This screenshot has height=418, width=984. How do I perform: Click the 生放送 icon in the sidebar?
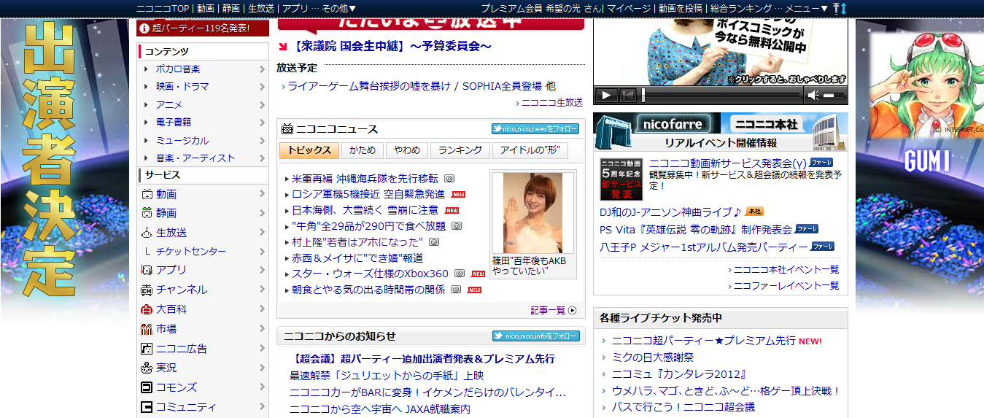pos(147,232)
